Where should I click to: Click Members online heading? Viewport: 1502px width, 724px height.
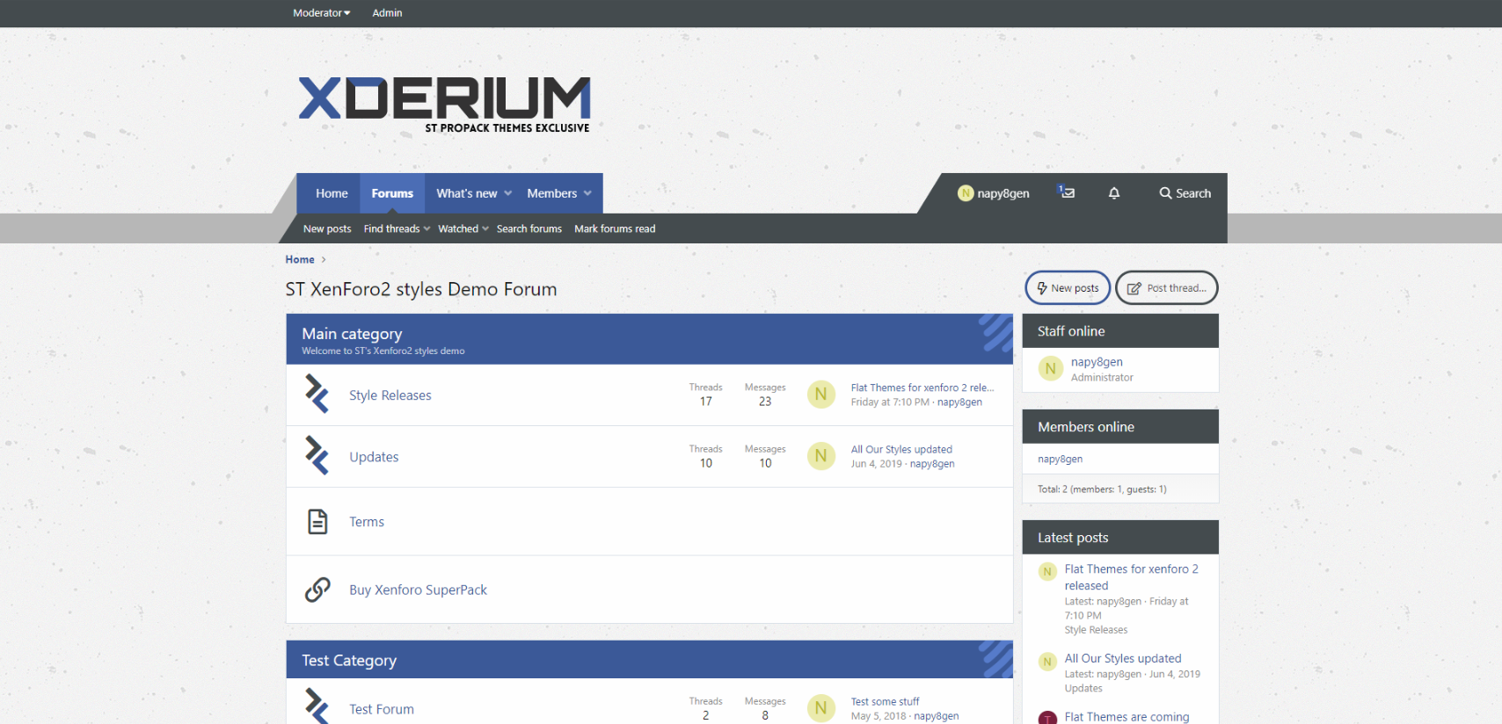point(1086,427)
